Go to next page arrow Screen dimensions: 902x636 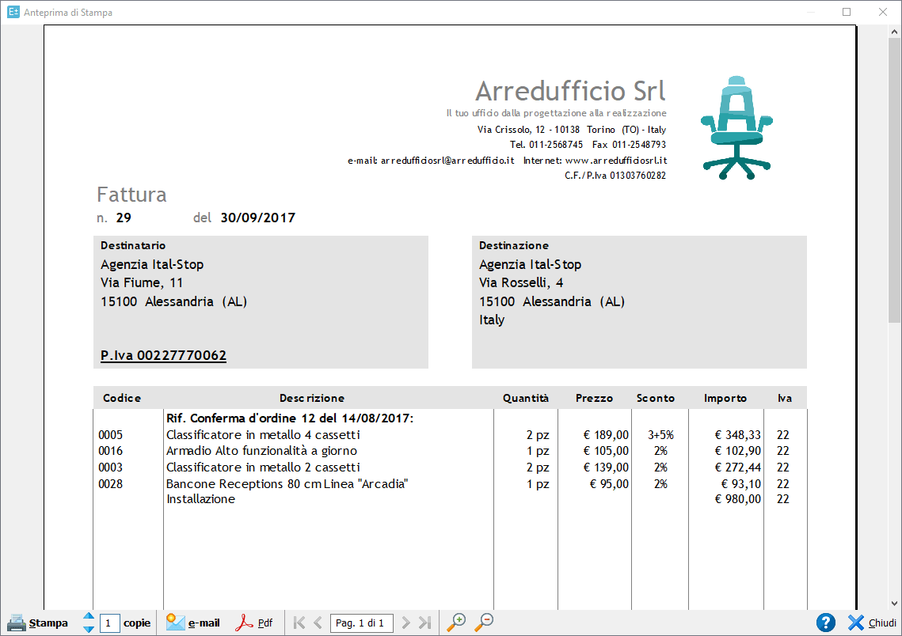[x=406, y=623]
